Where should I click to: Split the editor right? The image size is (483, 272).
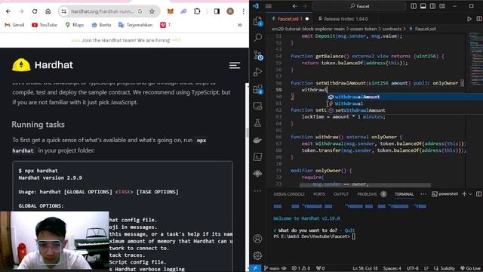[x=479, y=19]
